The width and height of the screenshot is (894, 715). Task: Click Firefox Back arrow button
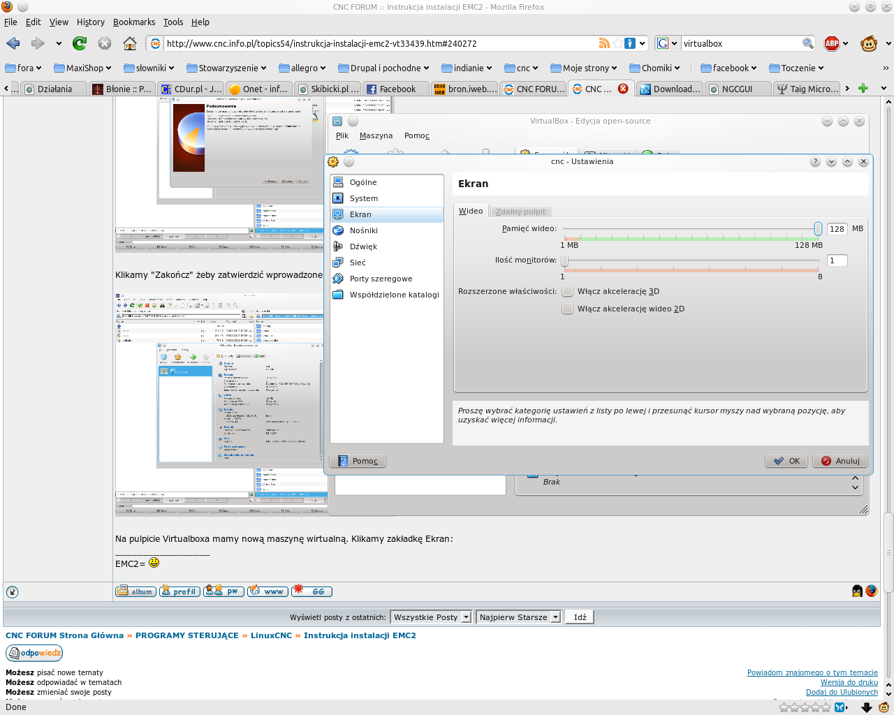(13, 43)
